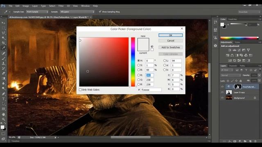The image size is (262, 147).
Task: Open the Sample 'All Layers' dropdown
Action: (x=77, y=12)
